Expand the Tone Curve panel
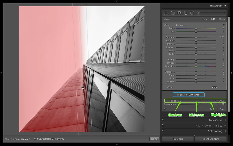This screenshot has height=146, width=233. click(225, 120)
